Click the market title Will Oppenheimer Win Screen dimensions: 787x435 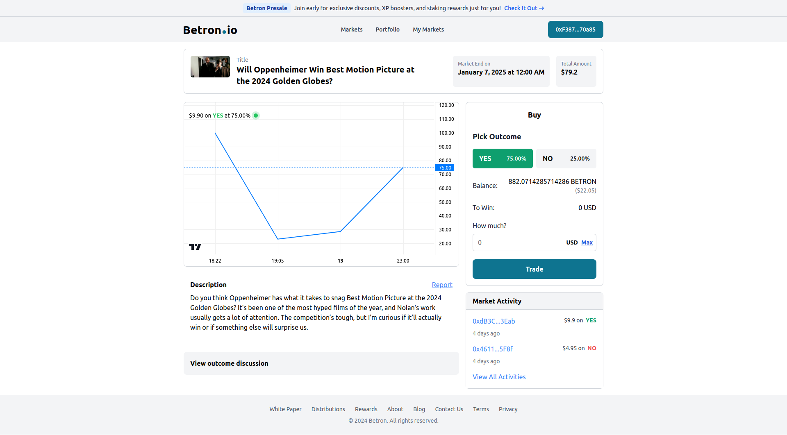pyautogui.click(x=325, y=75)
